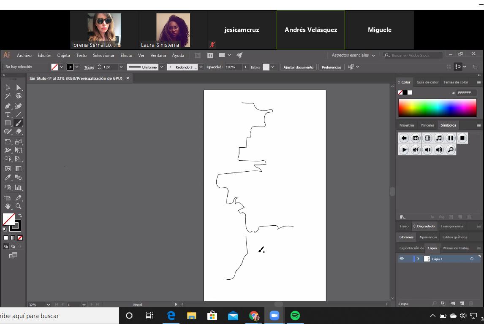Open Uniforme stroke profile dropdown
Image resolution: width=484 pixels, height=324 pixels.
[162, 67]
